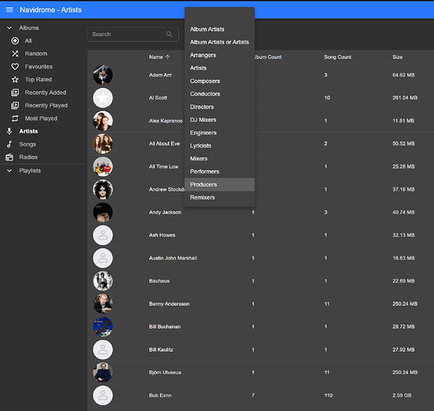Open artist Bob Ezrin name
This screenshot has height=411, width=434.
click(160, 395)
